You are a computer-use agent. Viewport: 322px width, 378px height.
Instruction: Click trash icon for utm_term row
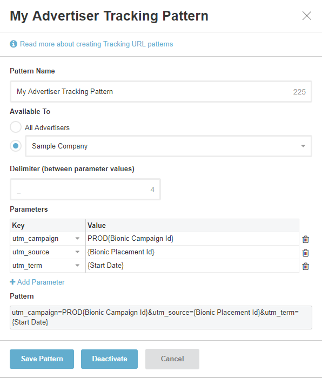pyautogui.click(x=306, y=266)
